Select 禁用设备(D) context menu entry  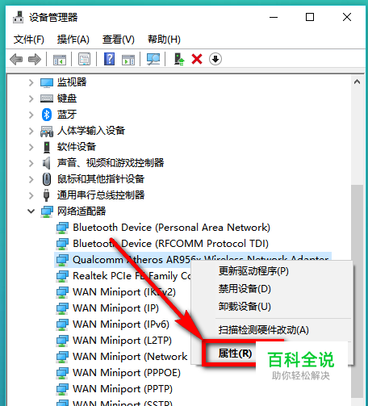pyautogui.click(x=245, y=289)
